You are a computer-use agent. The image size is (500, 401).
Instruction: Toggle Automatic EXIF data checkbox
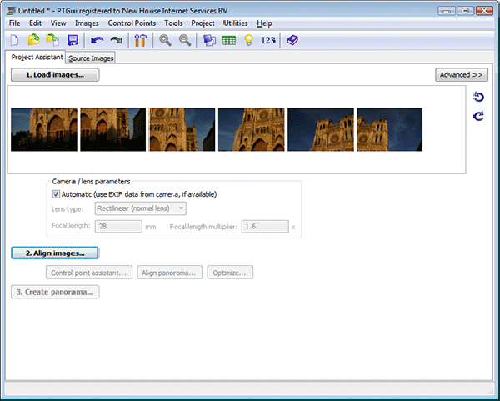tap(56, 194)
